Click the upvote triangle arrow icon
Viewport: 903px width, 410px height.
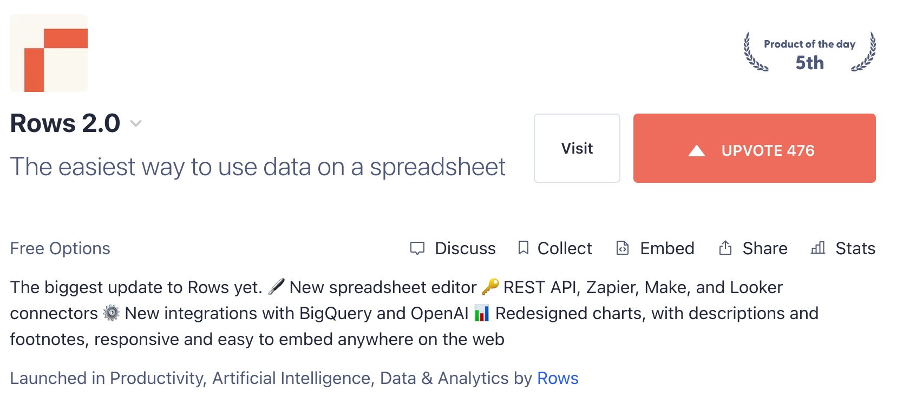coord(697,151)
